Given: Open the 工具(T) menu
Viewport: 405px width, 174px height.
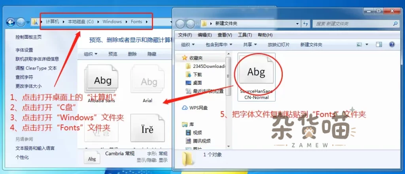Looking at the screenshot, I should (x=245, y=35).
